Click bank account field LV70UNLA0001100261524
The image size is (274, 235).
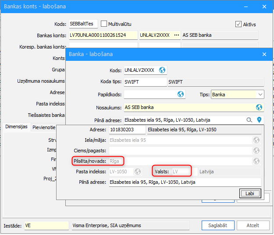pos(103,35)
